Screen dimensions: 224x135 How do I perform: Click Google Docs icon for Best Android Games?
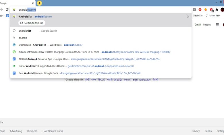[x=14, y=73]
